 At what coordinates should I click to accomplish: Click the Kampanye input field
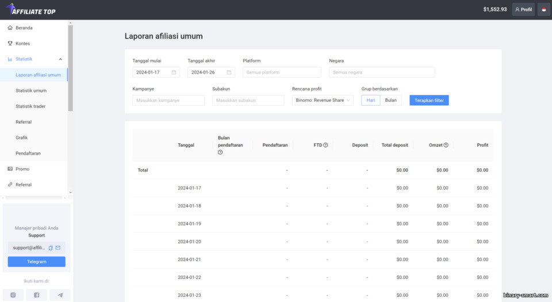pyautogui.click(x=168, y=100)
